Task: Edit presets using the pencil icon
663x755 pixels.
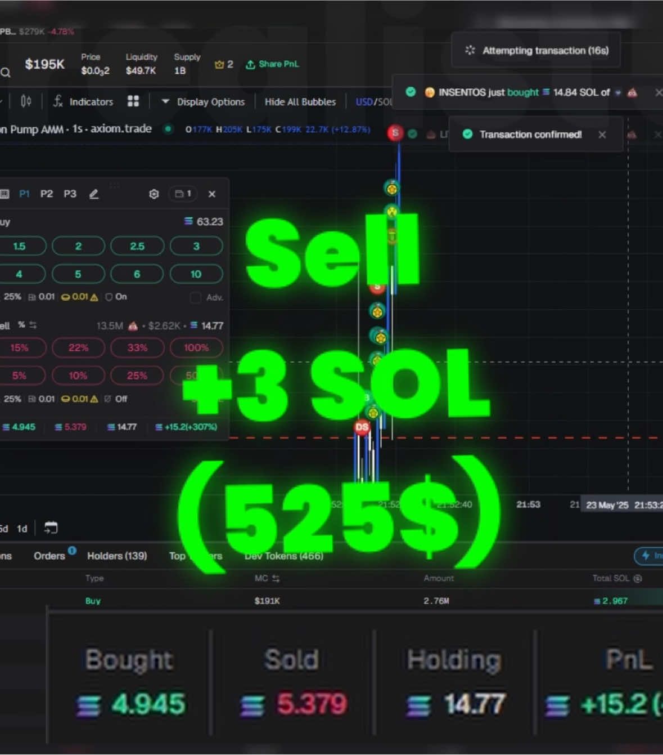Action: pyautogui.click(x=94, y=194)
